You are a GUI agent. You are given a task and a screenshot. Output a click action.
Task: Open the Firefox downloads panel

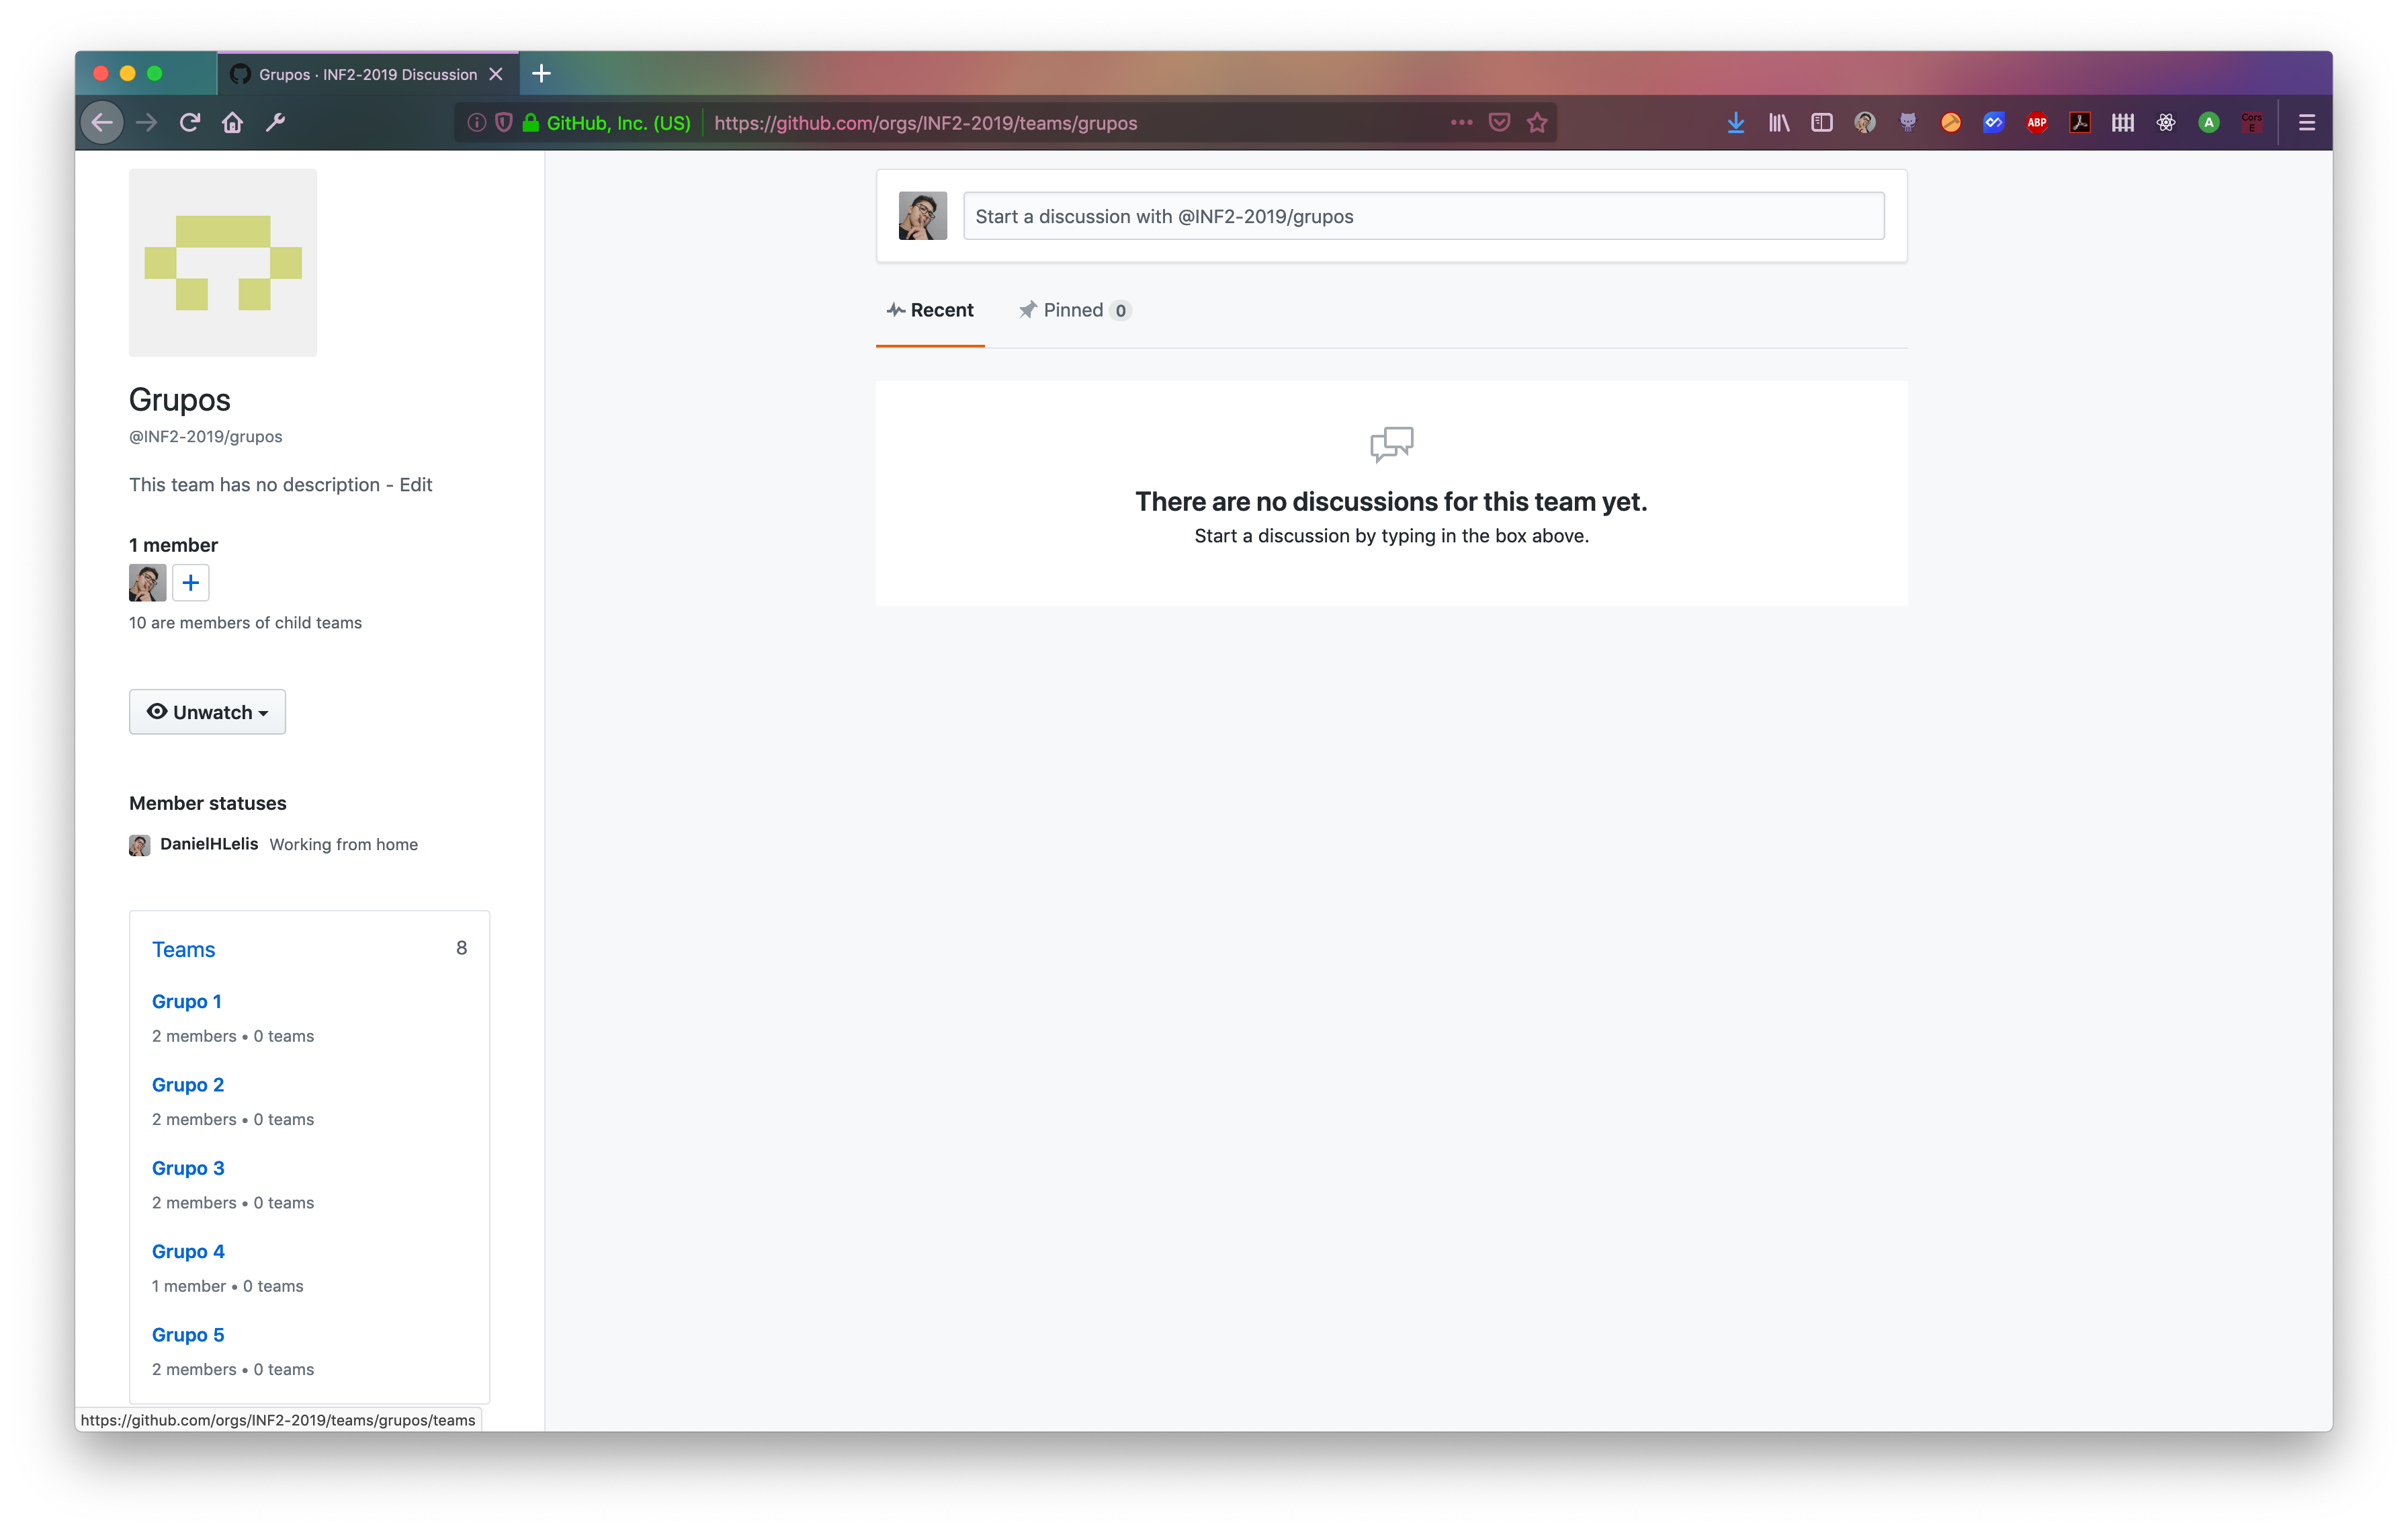click(x=1736, y=122)
